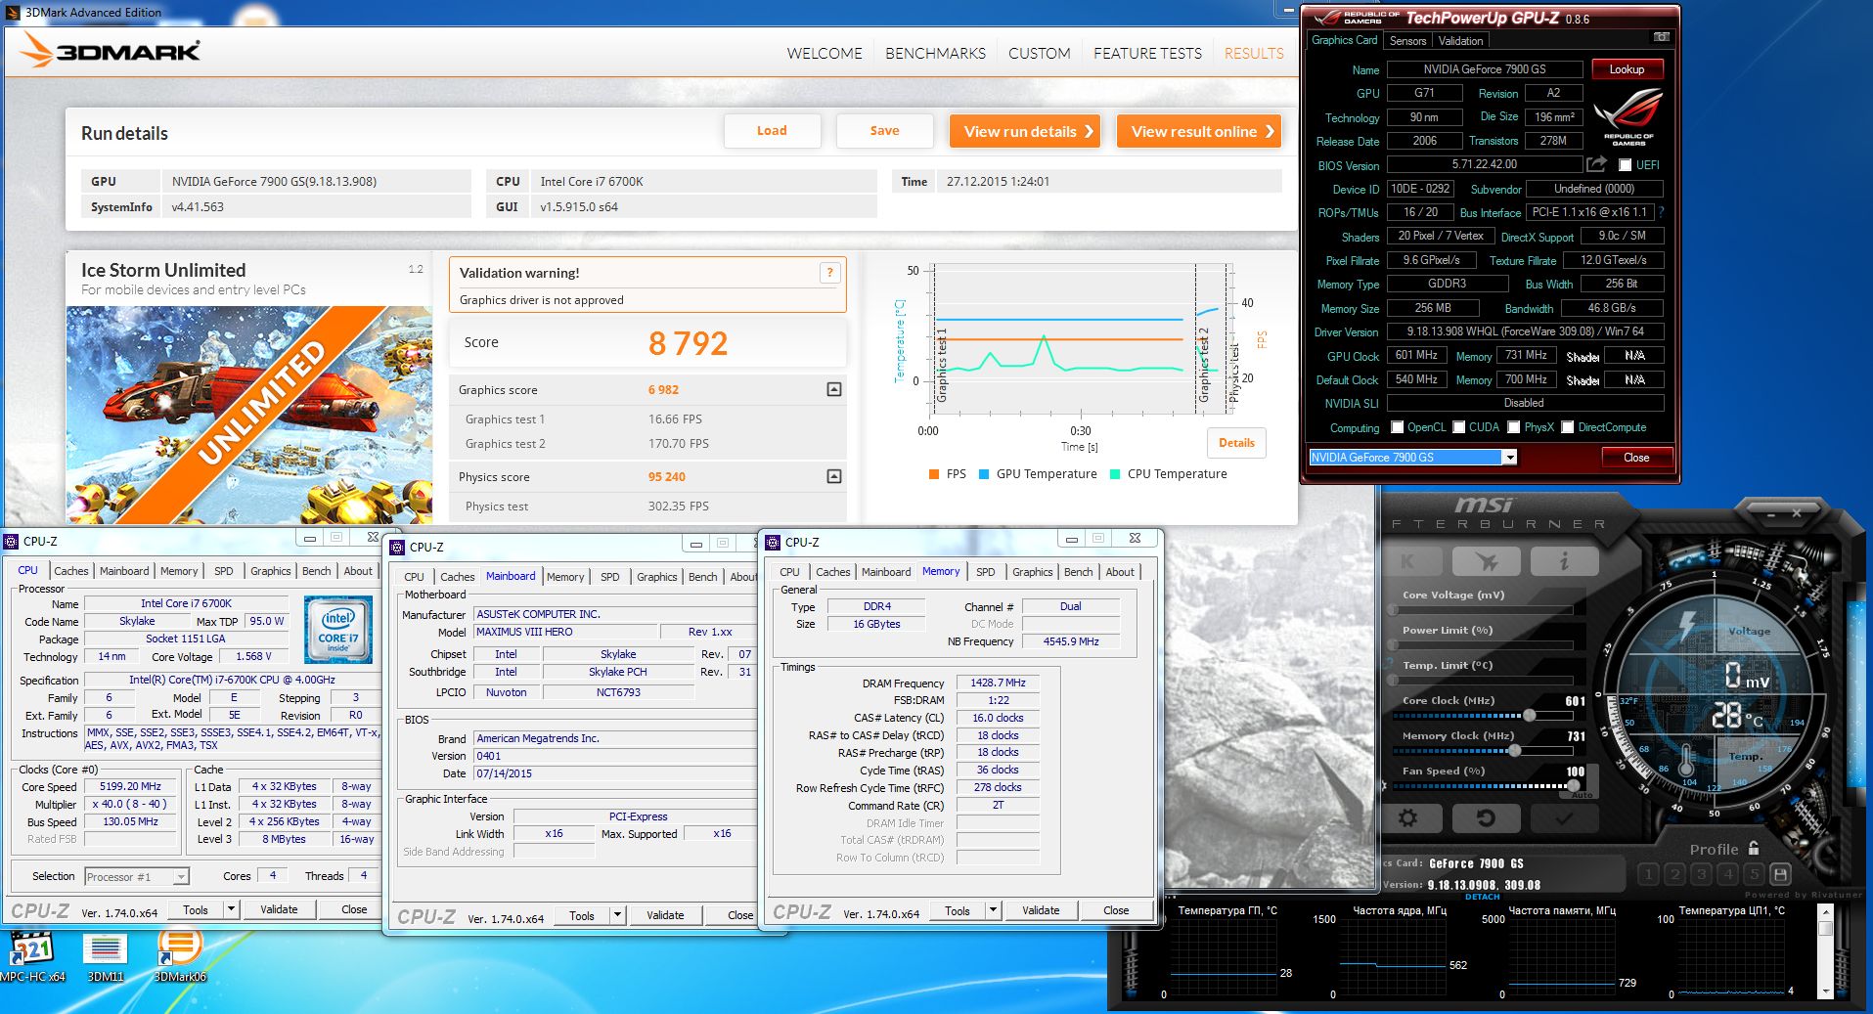Open the Afterburner information i button

click(1564, 561)
